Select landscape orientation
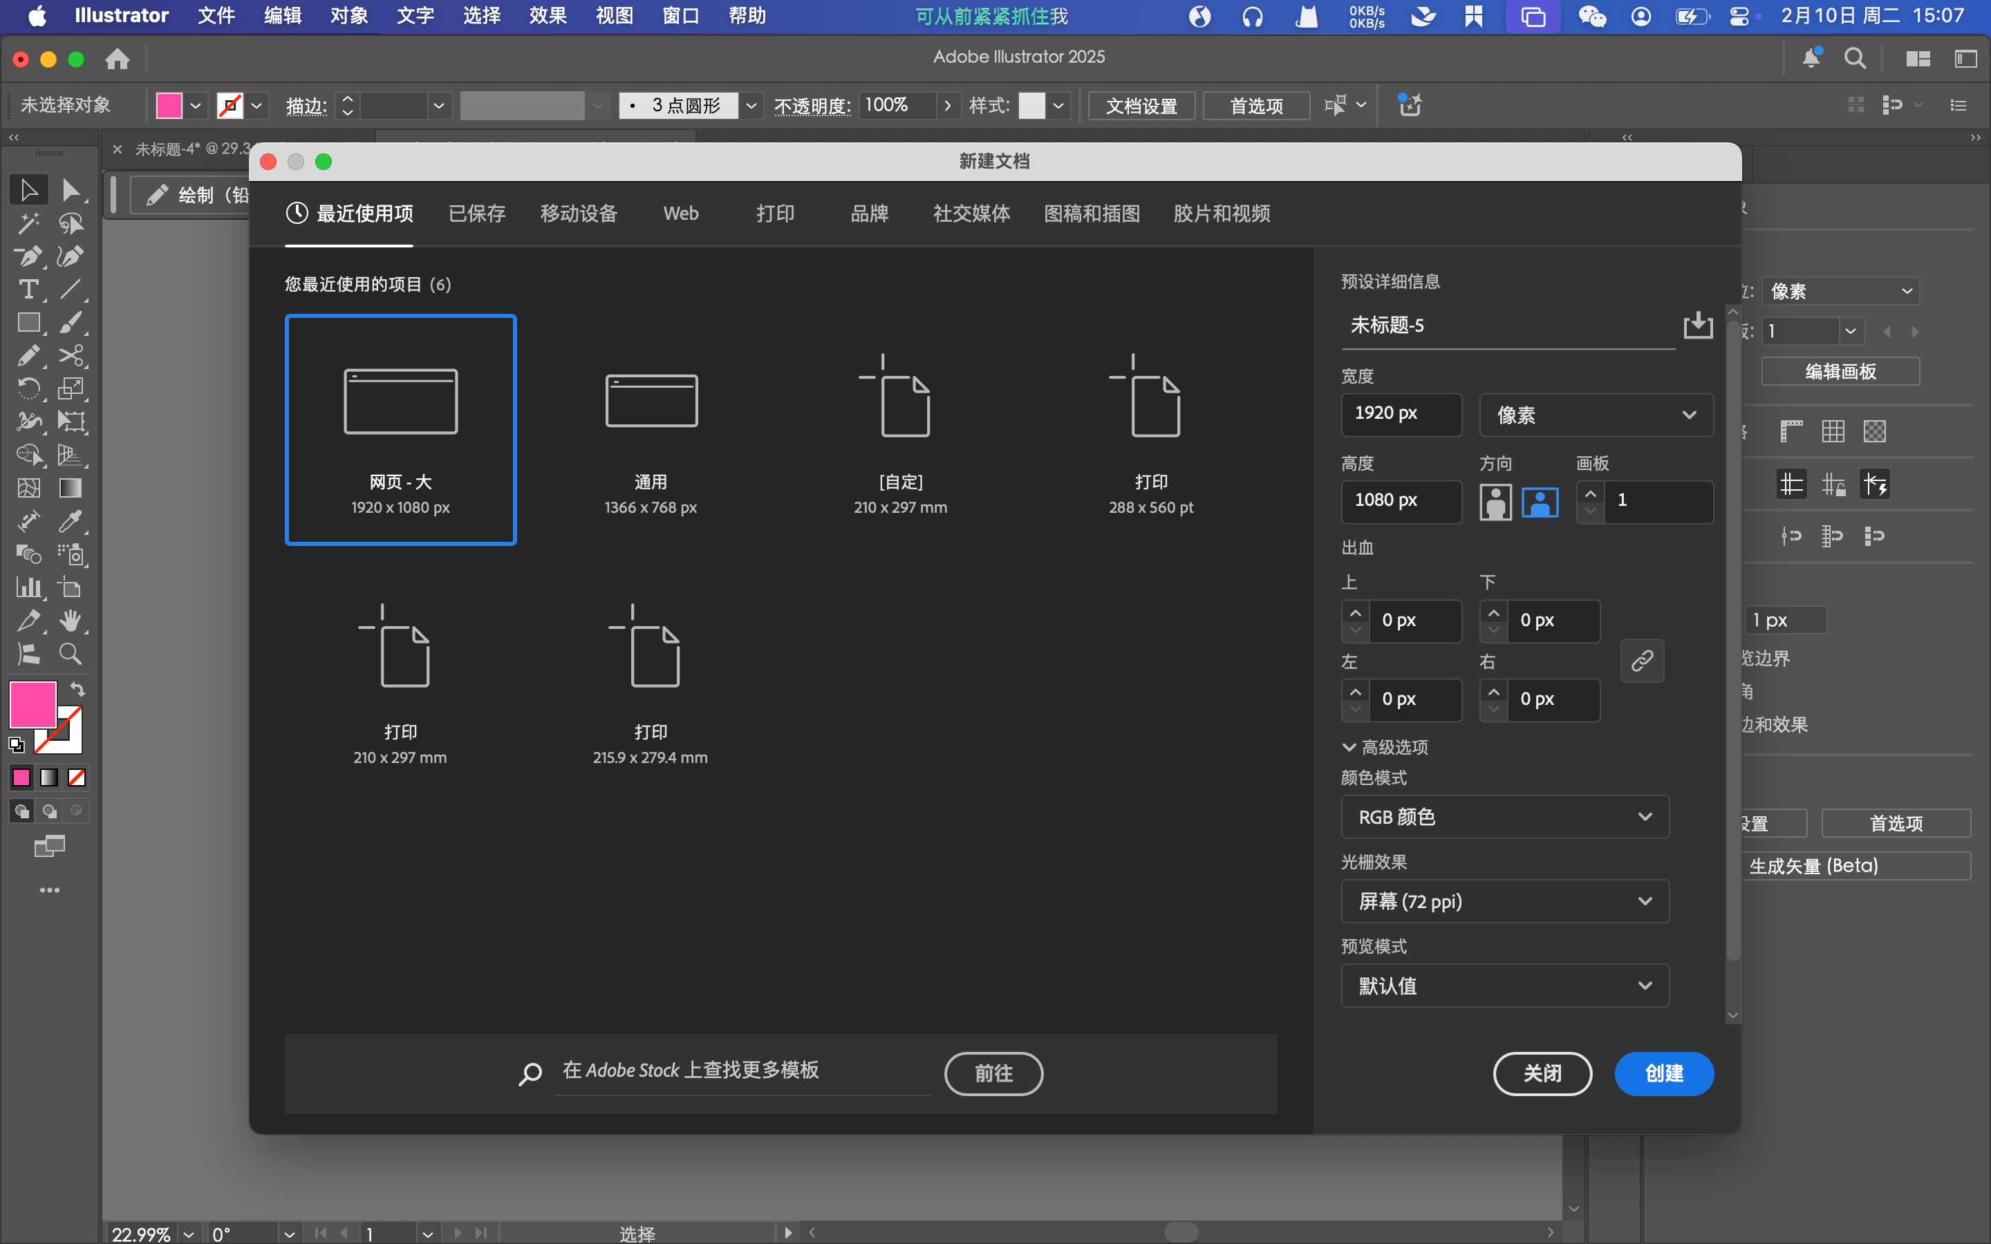 1540,501
